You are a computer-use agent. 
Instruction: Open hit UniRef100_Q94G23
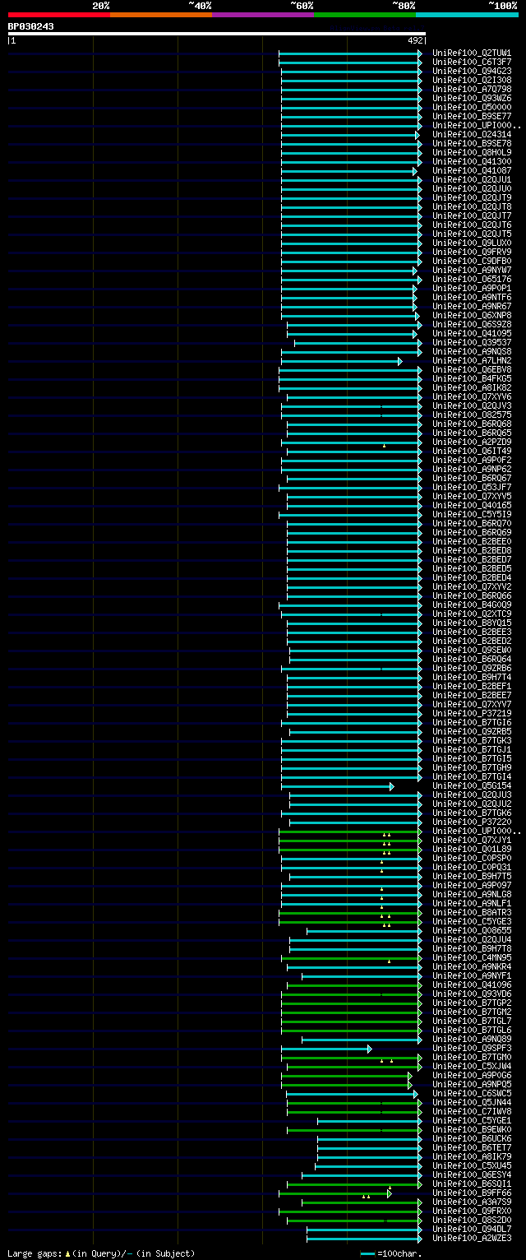472,71
